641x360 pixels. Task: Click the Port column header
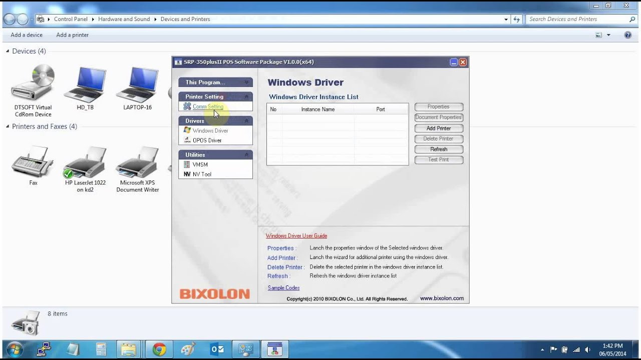(x=381, y=109)
